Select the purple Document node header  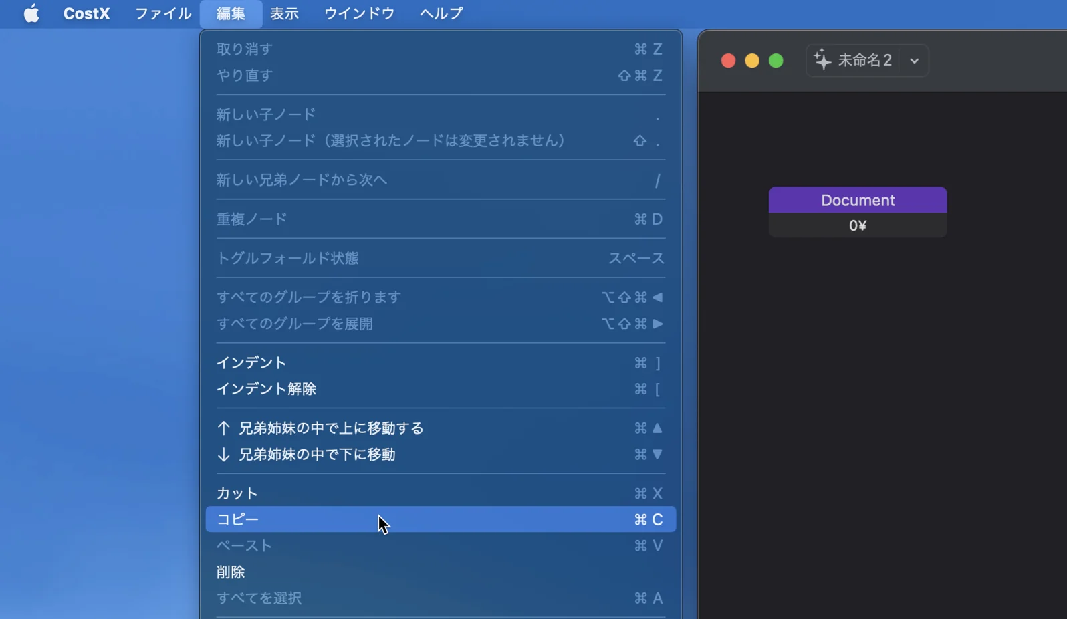(858, 200)
